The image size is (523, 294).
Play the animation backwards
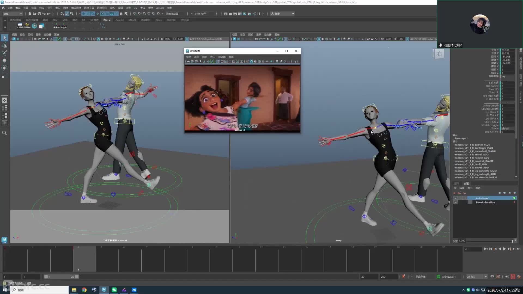[x=500, y=249]
